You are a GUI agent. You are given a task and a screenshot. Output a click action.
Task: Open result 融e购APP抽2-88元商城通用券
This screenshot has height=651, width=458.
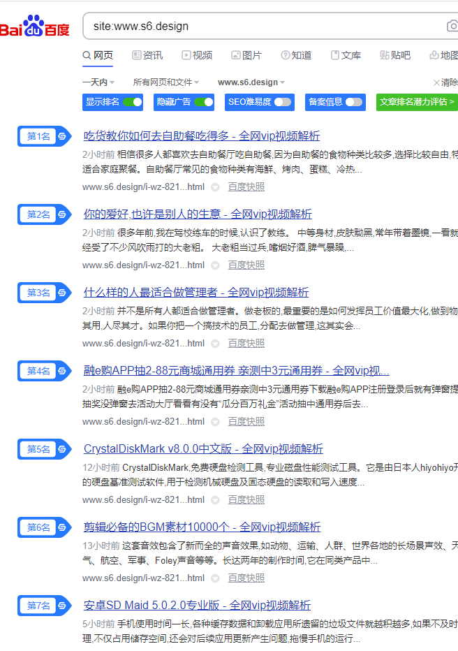point(237,371)
